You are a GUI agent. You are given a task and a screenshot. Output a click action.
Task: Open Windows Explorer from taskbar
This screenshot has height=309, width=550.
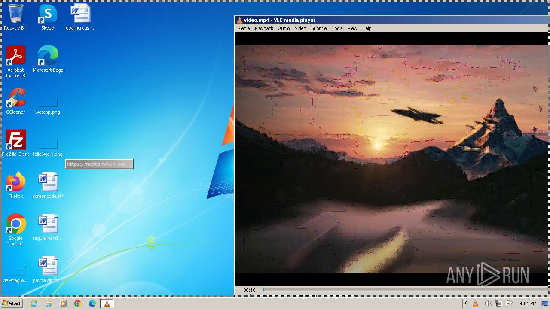click(49, 303)
